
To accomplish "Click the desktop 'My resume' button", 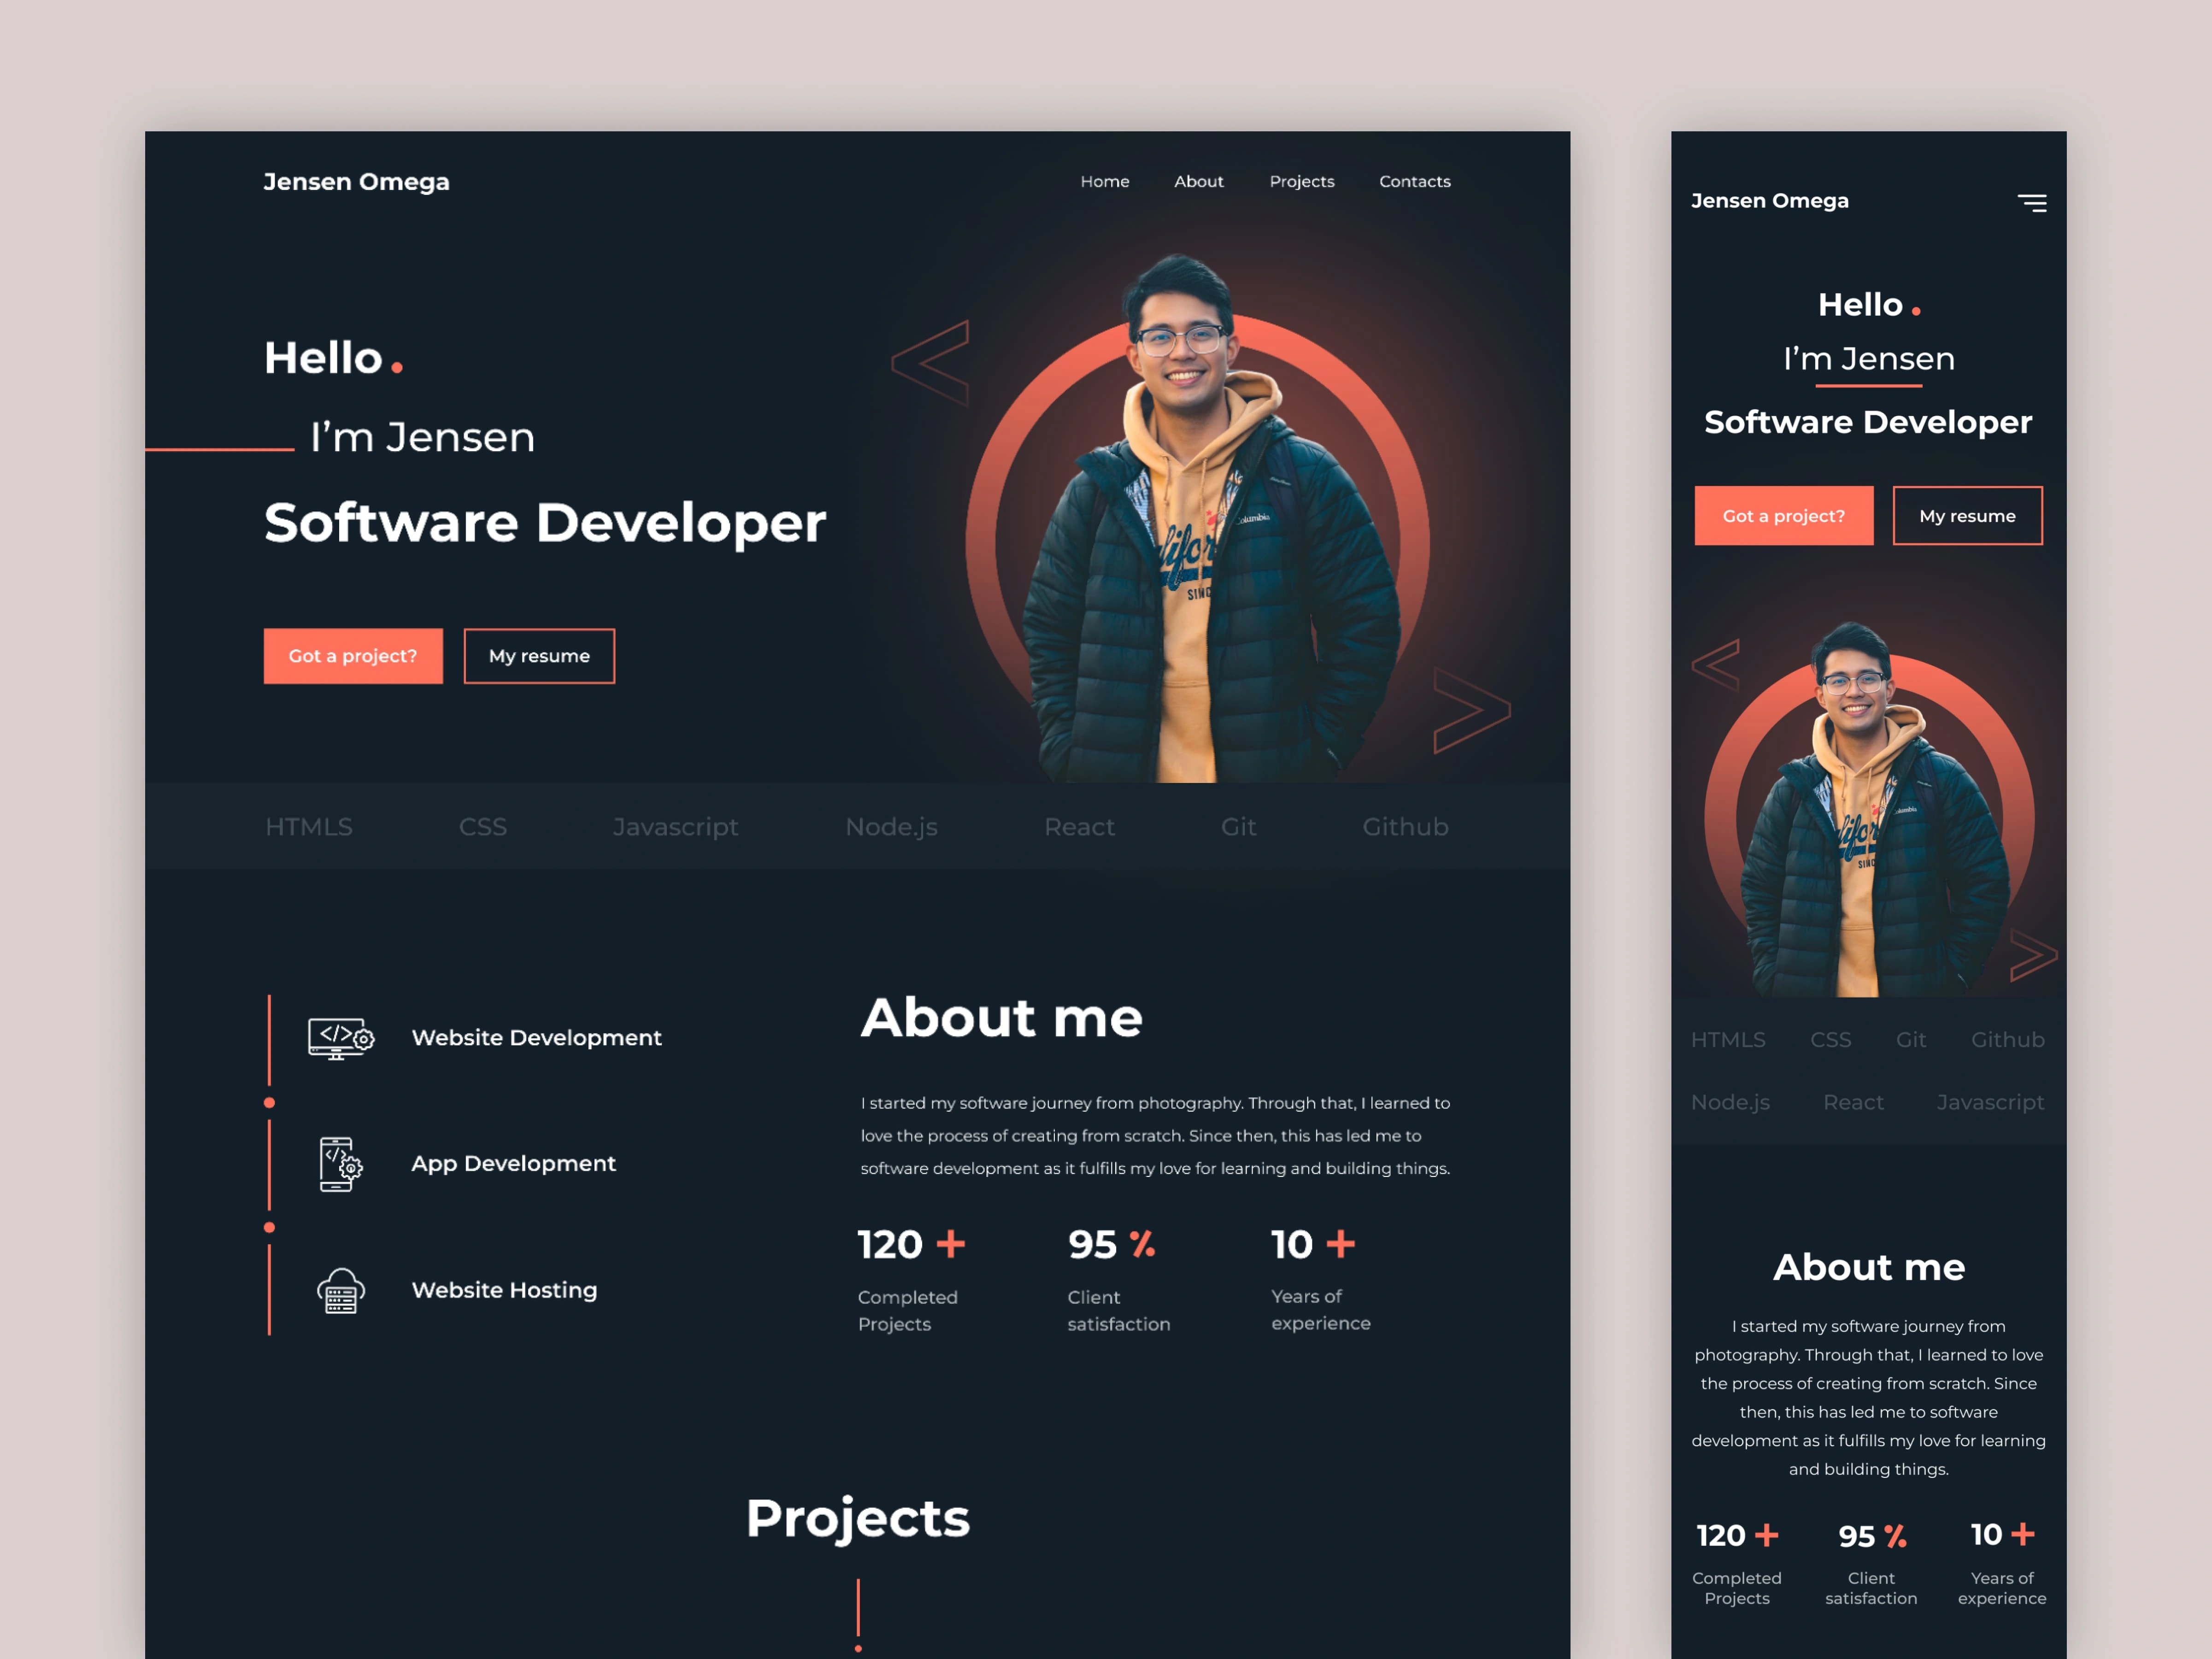I will pyautogui.click(x=539, y=656).
